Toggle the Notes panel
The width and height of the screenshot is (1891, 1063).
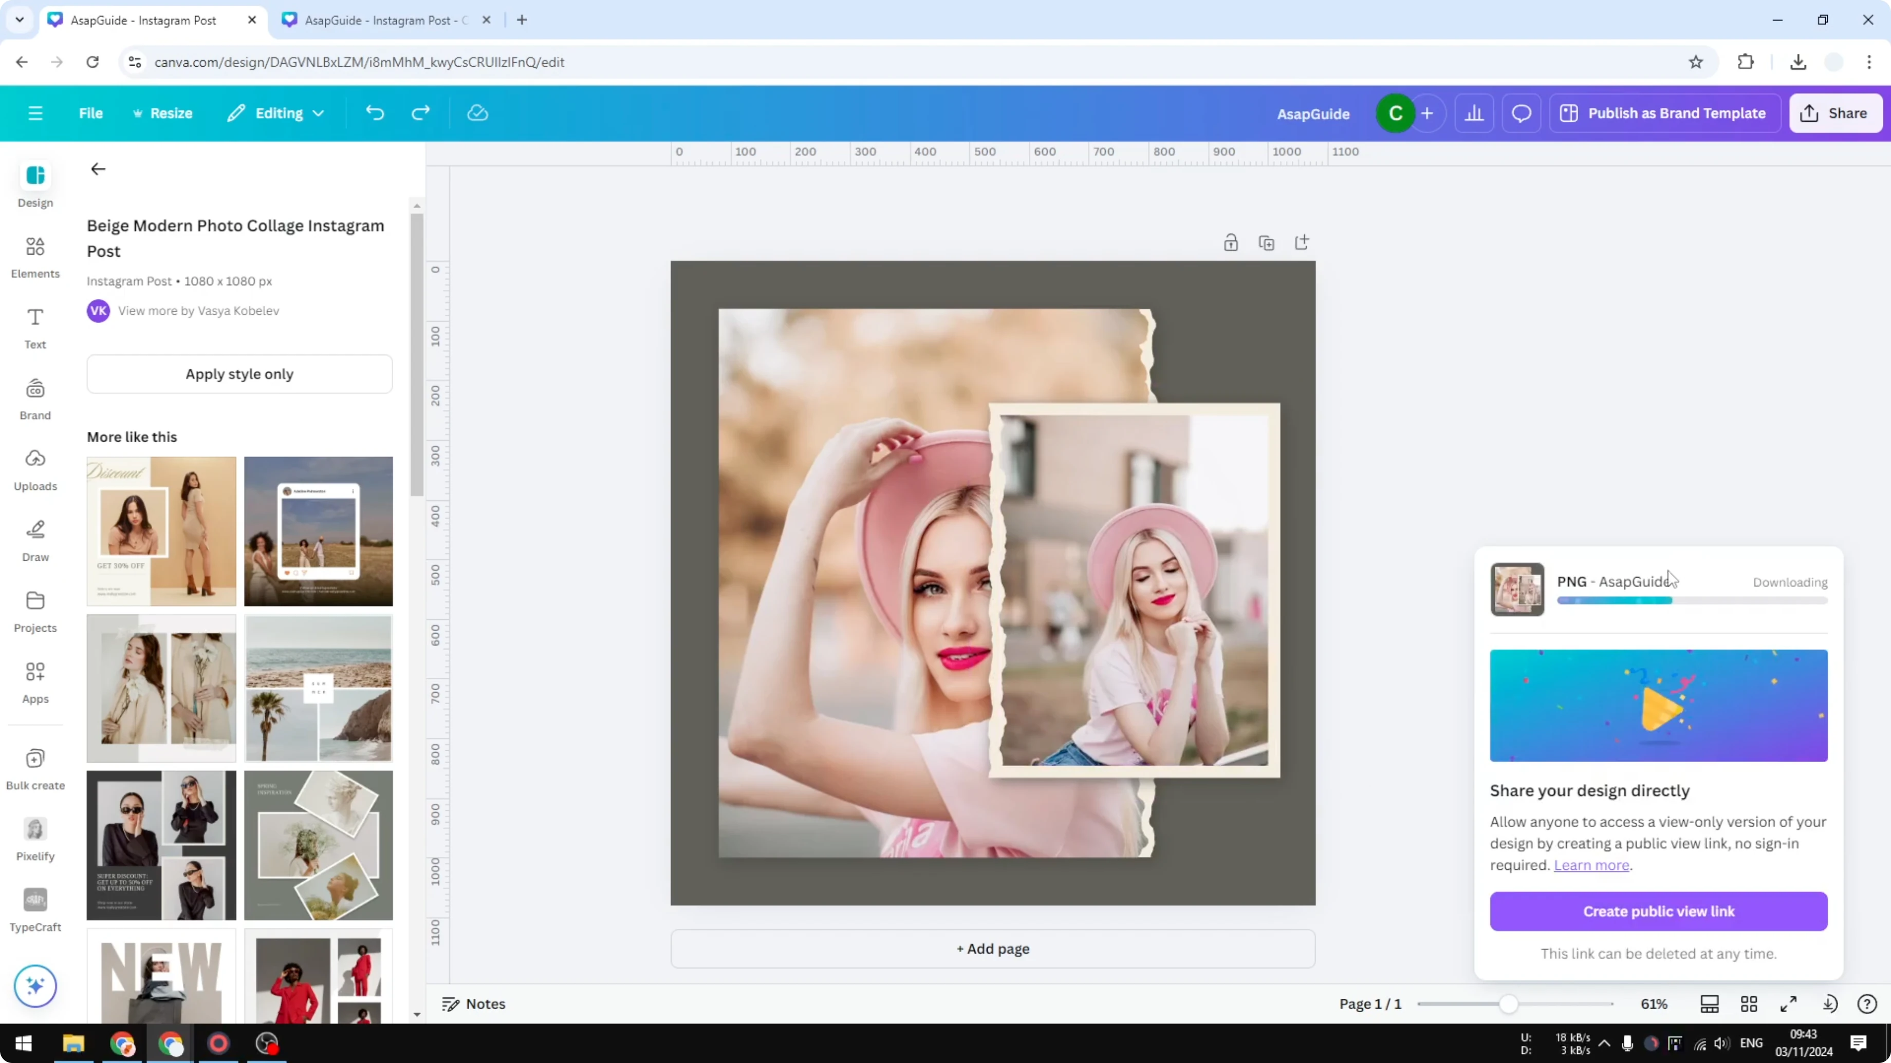(472, 1003)
